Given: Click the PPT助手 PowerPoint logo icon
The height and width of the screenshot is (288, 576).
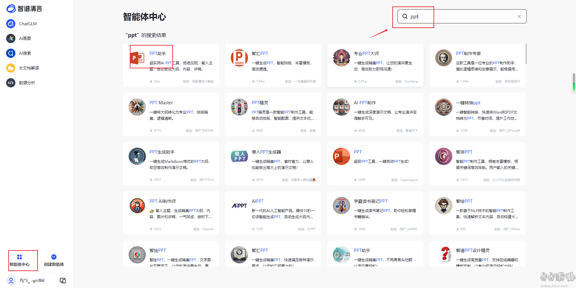Looking at the screenshot, I should [x=137, y=58].
